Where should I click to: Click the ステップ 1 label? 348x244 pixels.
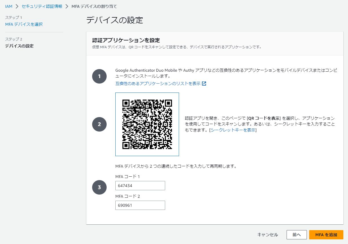[x=14, y=18]
